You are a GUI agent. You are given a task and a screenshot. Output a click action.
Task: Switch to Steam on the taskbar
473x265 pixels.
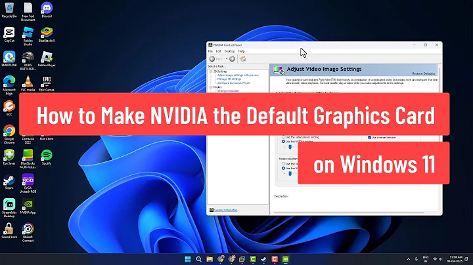pyautogui.click(x=263, y=259)
